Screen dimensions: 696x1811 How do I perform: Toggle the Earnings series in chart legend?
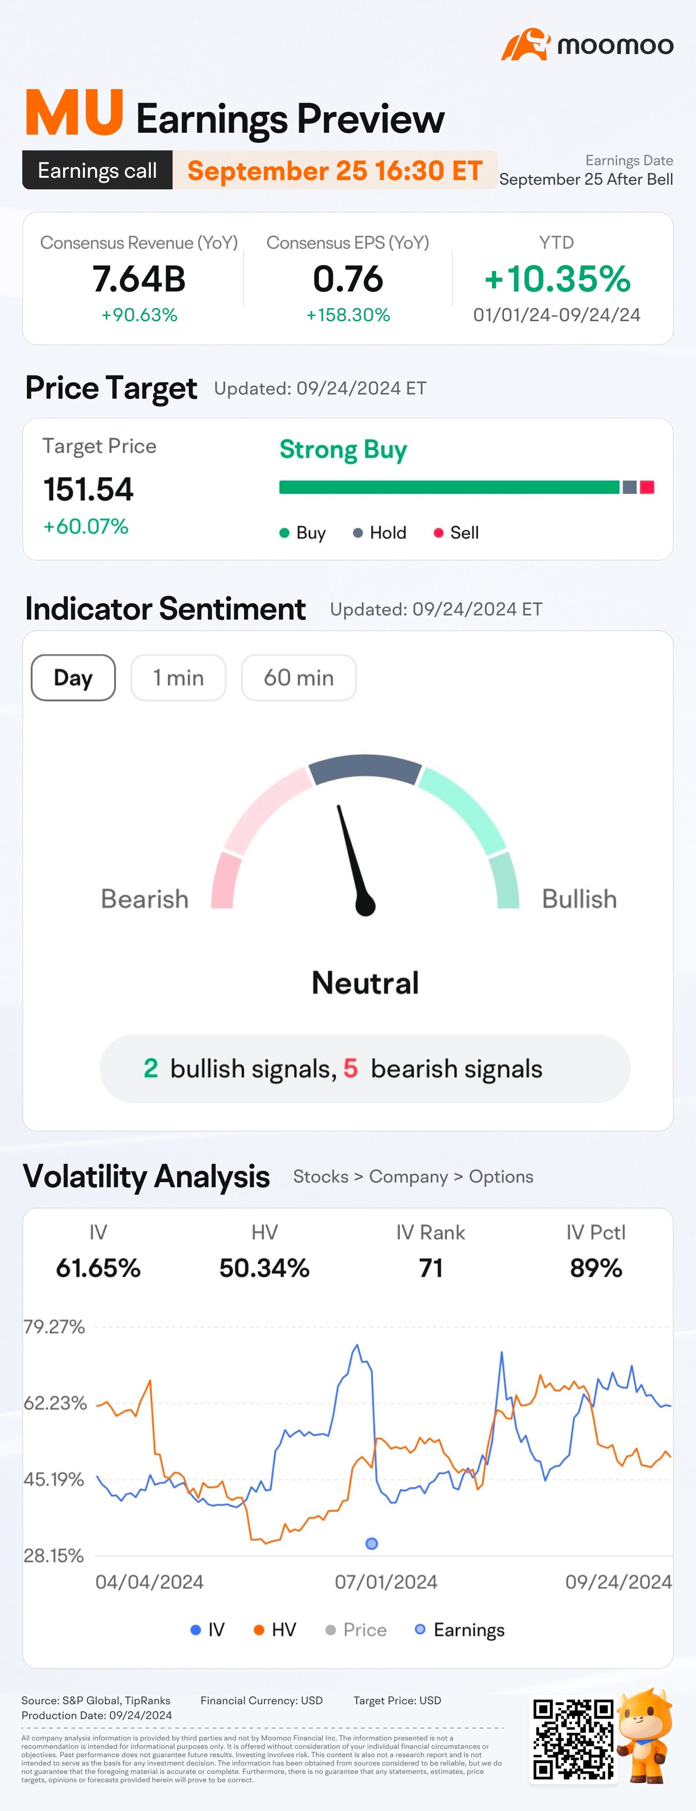coord(460,1630)
